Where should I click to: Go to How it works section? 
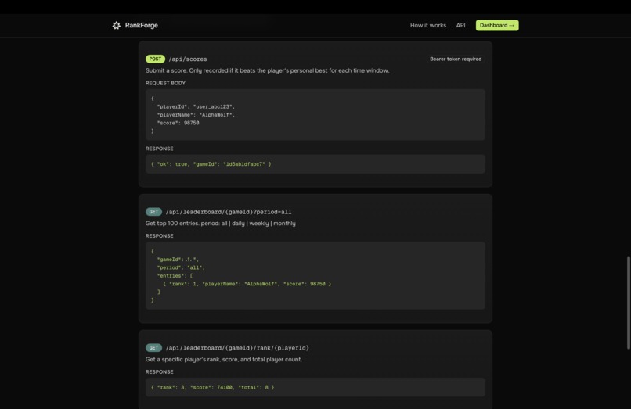point(428,25)
